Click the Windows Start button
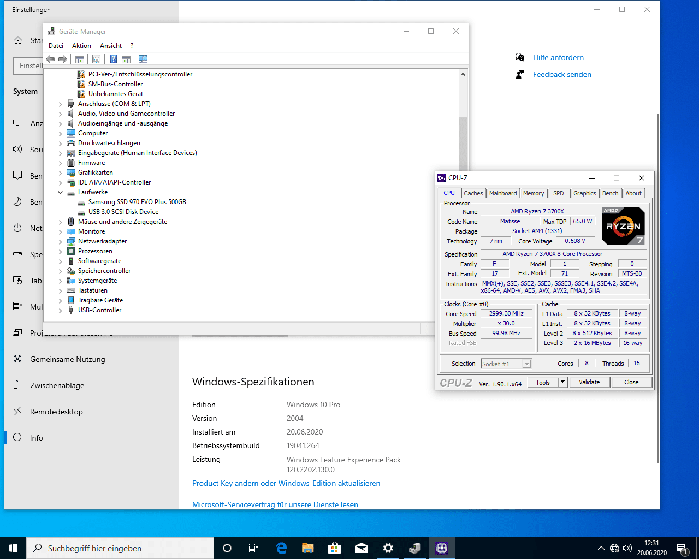The height and width of the screenshot is (559, 699). [13, 548]
